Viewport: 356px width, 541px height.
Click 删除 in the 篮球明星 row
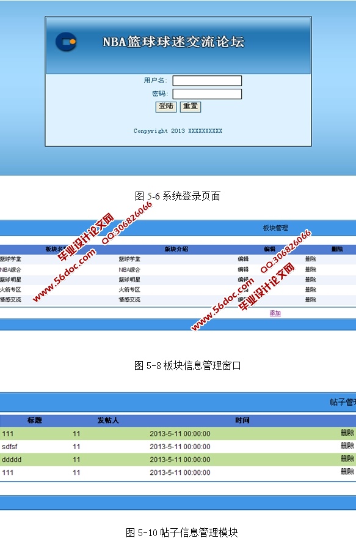pyautogui.click(x=311, y=280)
